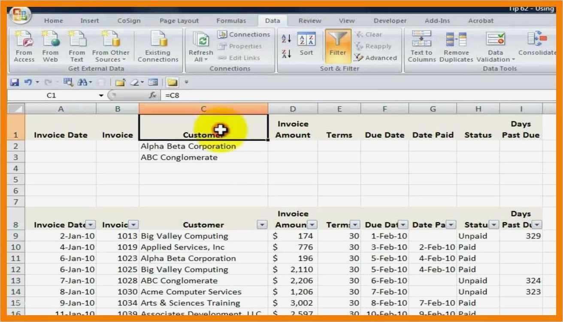Import data with From Access

click(x=24, y=47)
